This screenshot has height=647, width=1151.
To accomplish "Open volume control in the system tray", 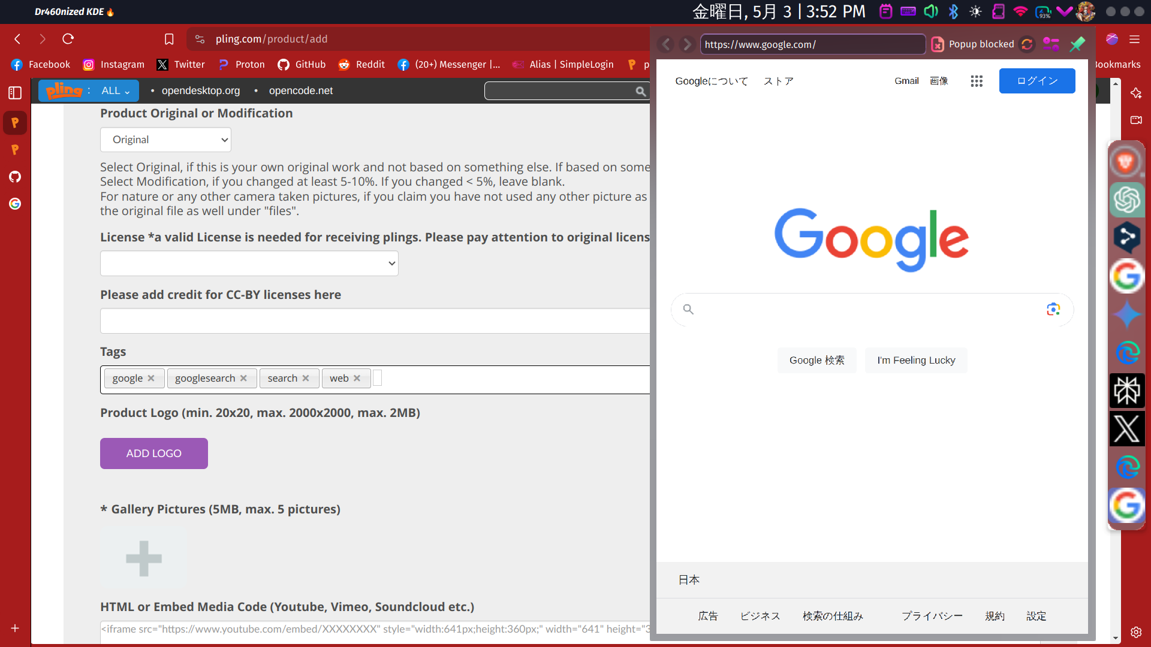I will tap(930, 11).
